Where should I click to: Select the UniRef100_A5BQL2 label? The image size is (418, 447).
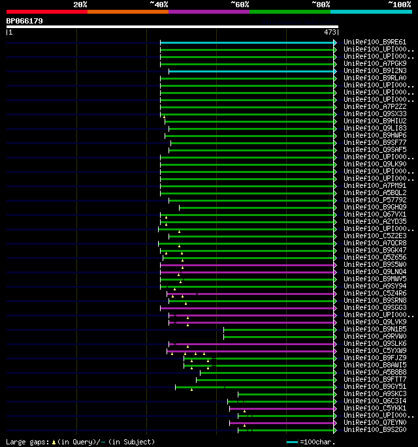[x=375, y=193]
